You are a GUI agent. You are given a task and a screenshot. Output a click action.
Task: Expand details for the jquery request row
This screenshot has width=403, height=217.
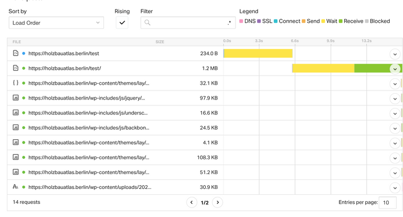pyautogui.click(x=395, y=98)
